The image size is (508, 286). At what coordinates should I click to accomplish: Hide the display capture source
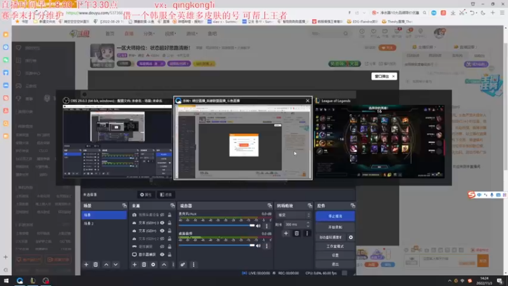(162, 255)
